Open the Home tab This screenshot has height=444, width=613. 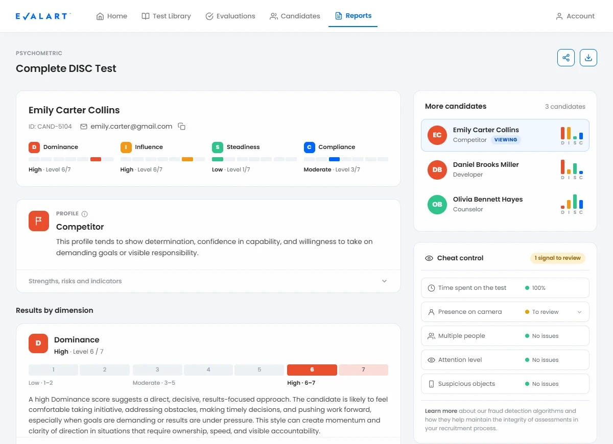(x=111, y=16)
